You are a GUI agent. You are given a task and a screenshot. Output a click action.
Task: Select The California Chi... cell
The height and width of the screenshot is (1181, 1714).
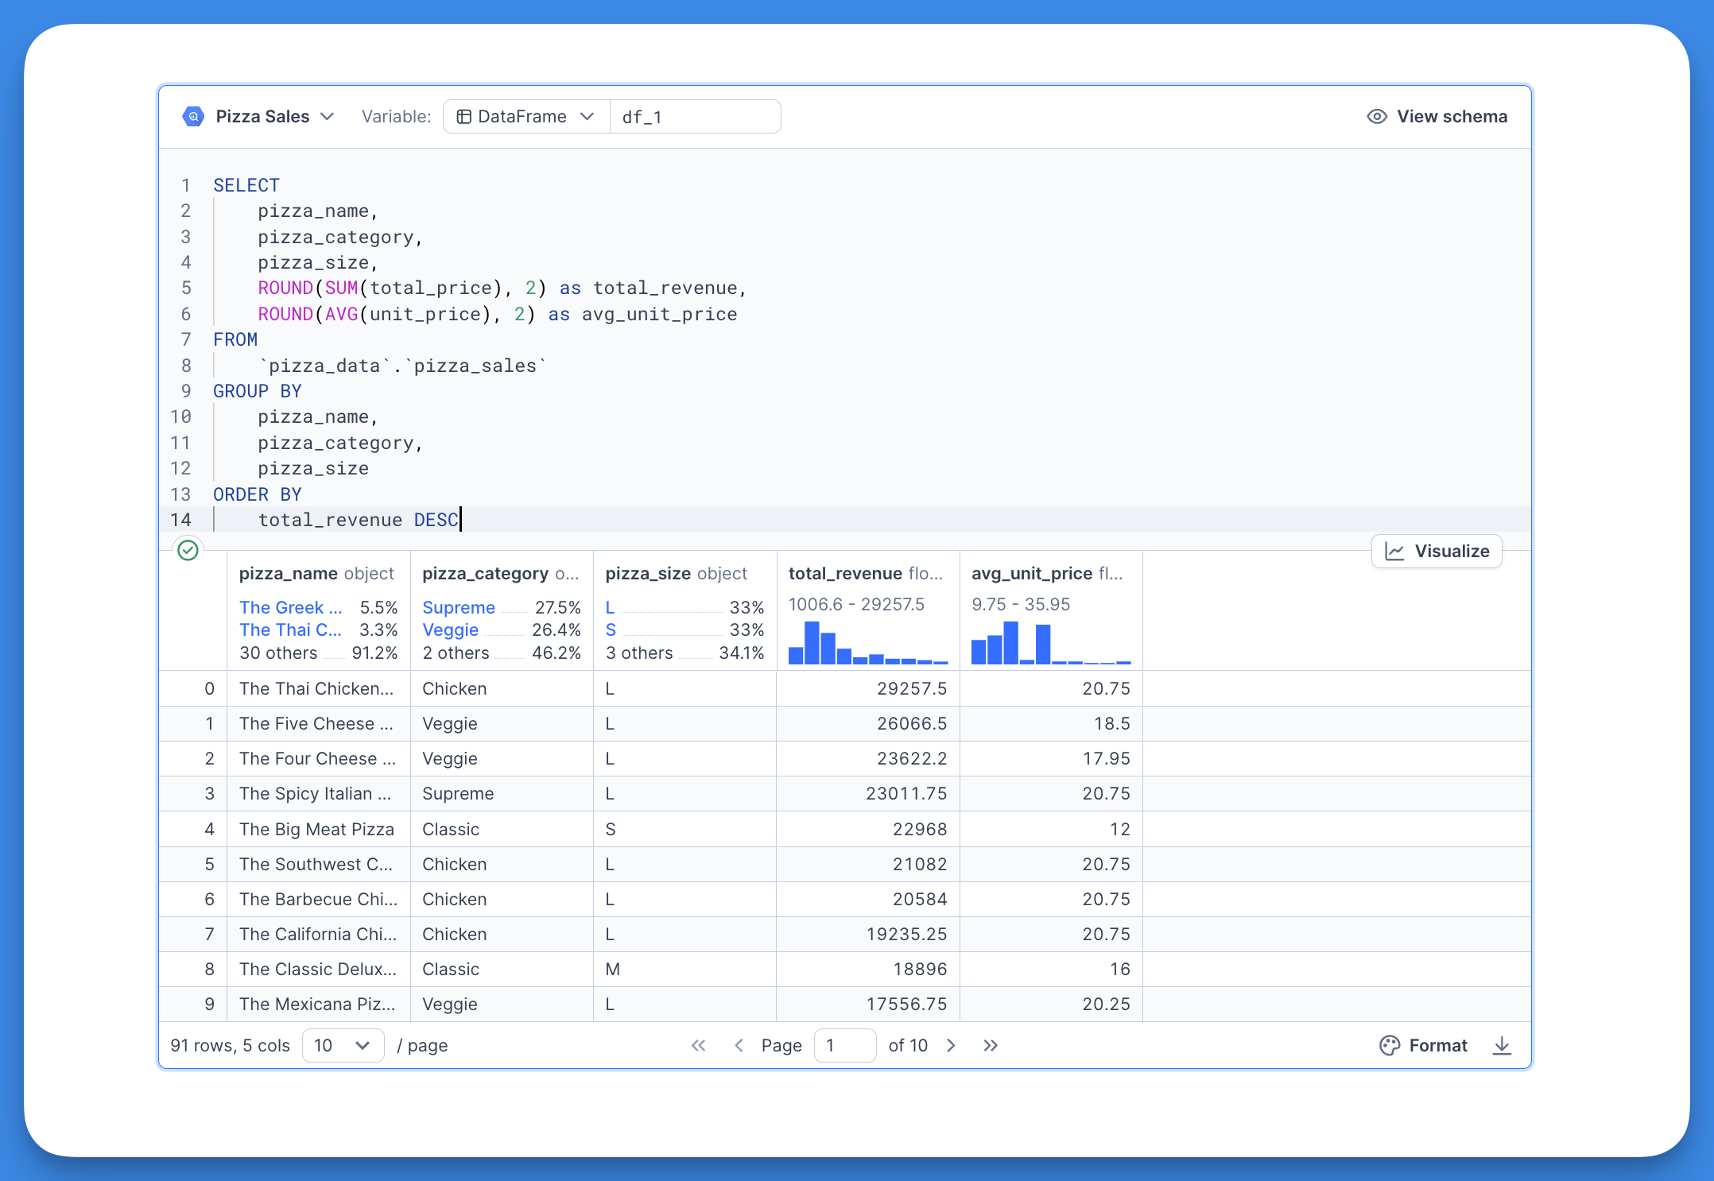[318, 934]
